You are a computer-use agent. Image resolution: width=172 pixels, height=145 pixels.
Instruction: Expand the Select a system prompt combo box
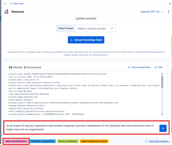pyautogui.click(x=96, y=28)
